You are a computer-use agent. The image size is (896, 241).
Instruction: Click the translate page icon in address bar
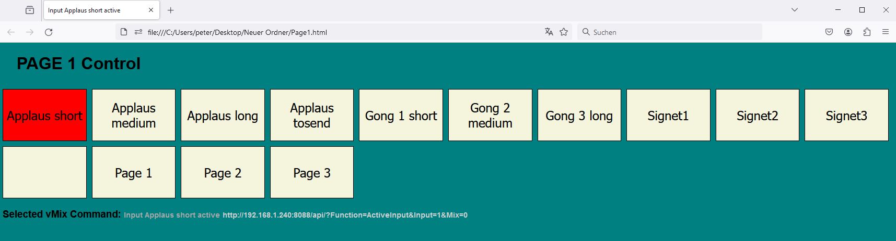pos(549,32)
